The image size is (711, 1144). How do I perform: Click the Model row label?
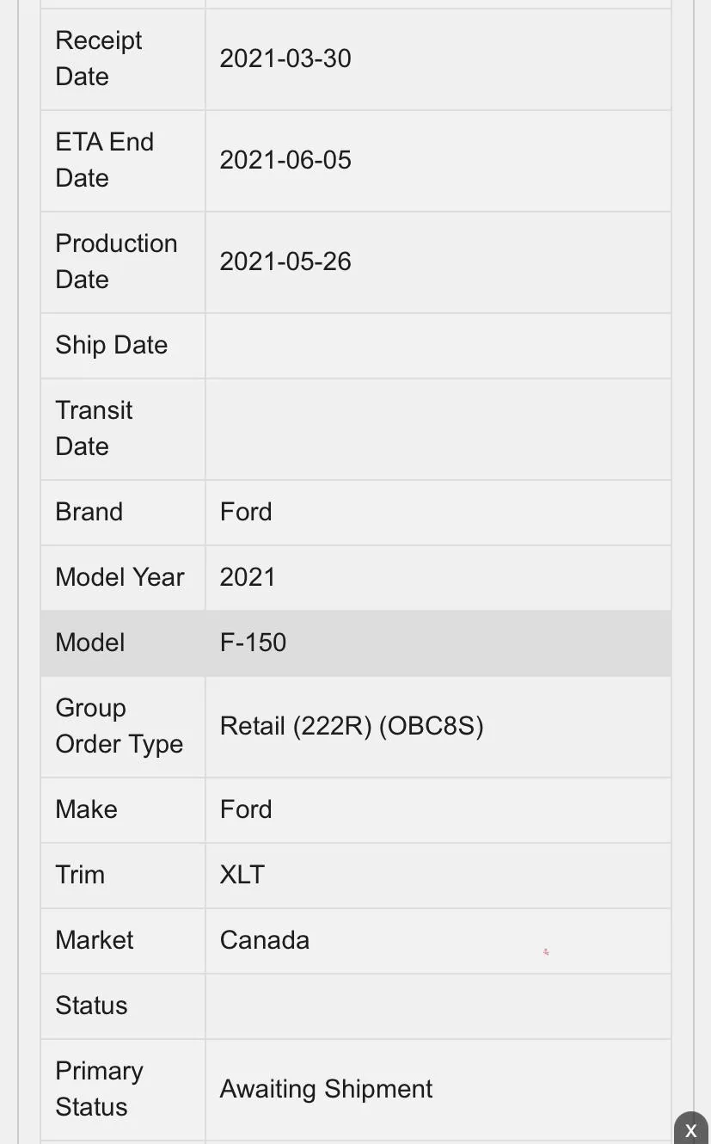coord(90,643)
